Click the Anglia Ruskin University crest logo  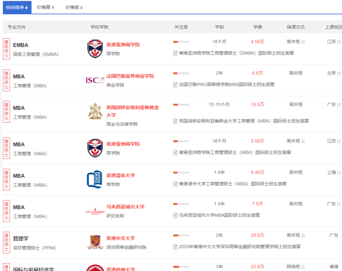tap(95, 112)
